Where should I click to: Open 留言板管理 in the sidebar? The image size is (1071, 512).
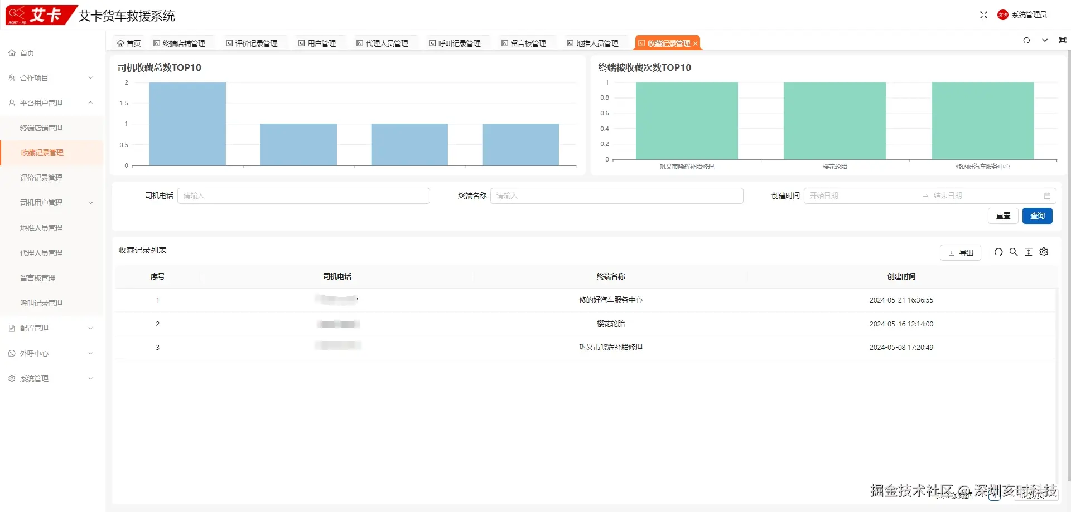(x=38, y=279)
